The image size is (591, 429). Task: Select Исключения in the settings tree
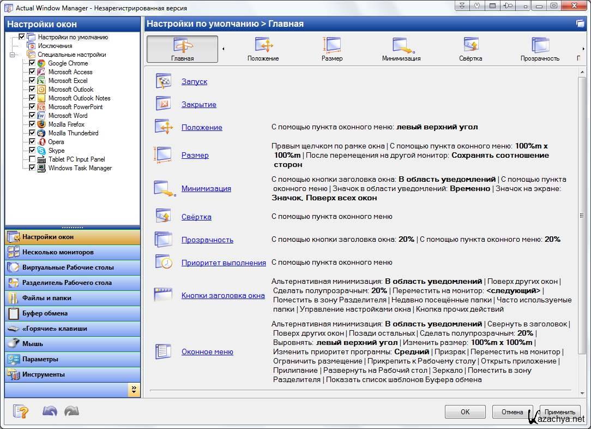coord(55,46)
